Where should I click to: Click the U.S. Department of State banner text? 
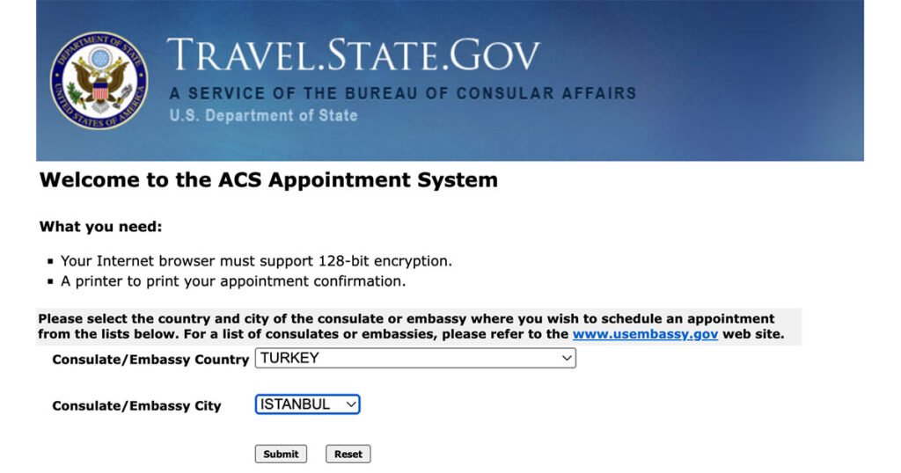263,115
